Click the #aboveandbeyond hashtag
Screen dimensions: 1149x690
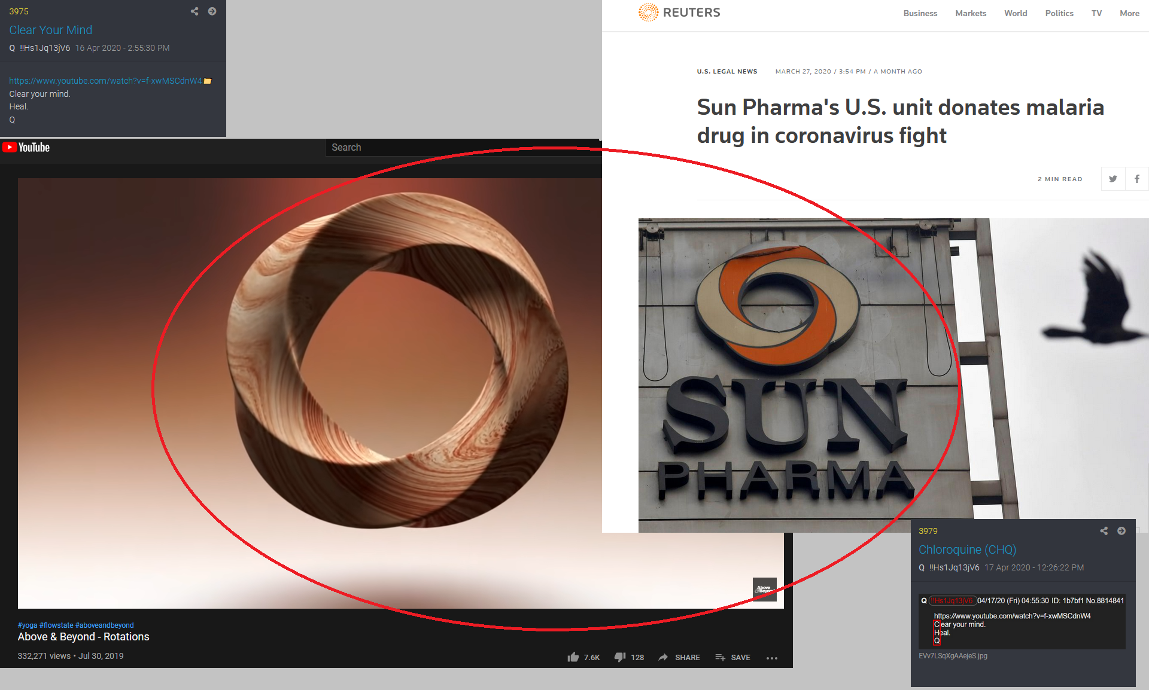point(105,625)
